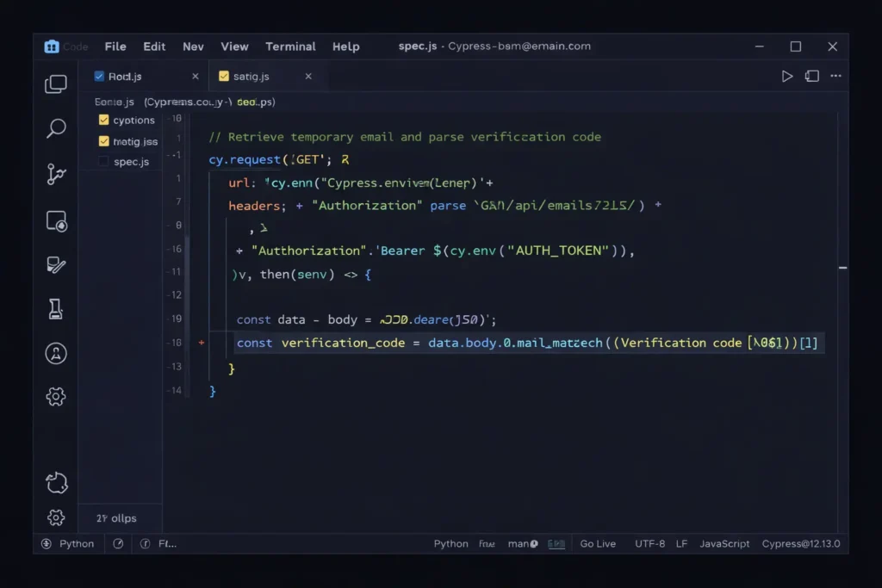882x588 pixels.
Task: Click the breadcrumb path above the editor
Action: pos(185,102)
